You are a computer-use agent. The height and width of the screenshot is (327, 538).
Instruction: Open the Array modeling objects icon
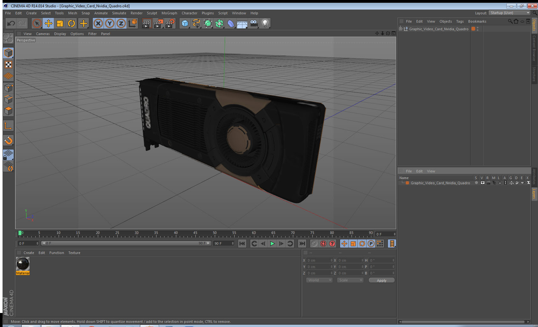(x=219, y=23)
